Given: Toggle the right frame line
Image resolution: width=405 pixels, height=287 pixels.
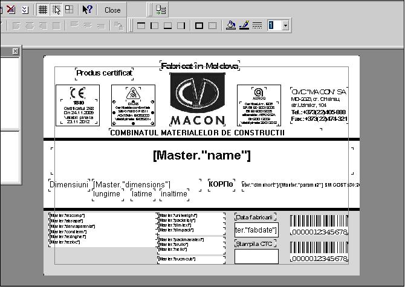Looking at the screenshot, I should coord(181,25).
